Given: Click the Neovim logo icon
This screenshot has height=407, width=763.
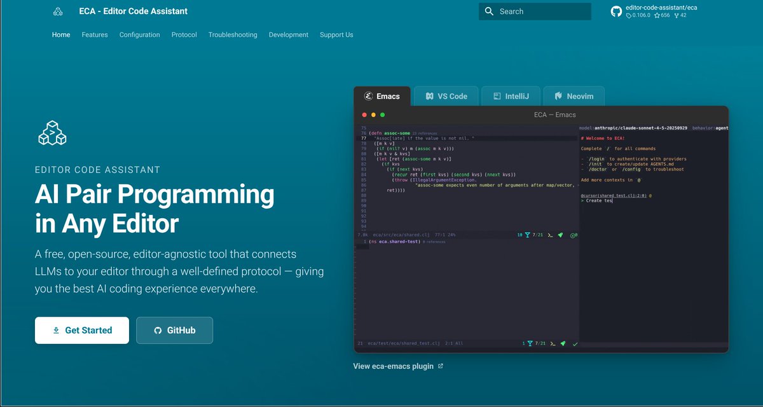Looking at the screenshot, I should [x=558, y=96].
